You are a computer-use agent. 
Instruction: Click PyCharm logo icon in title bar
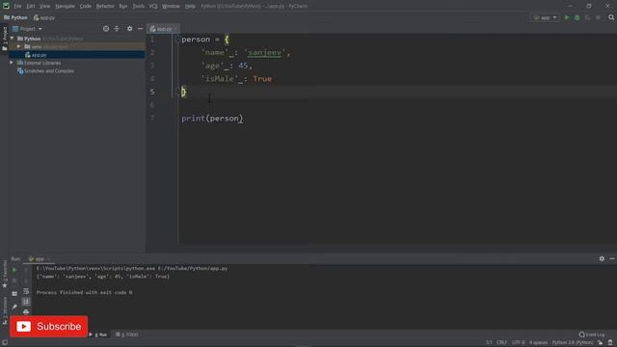point(6,6)
